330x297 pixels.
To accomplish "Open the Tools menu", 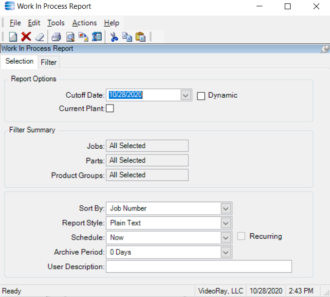I will pyautogui.click(x=56, y=23).
